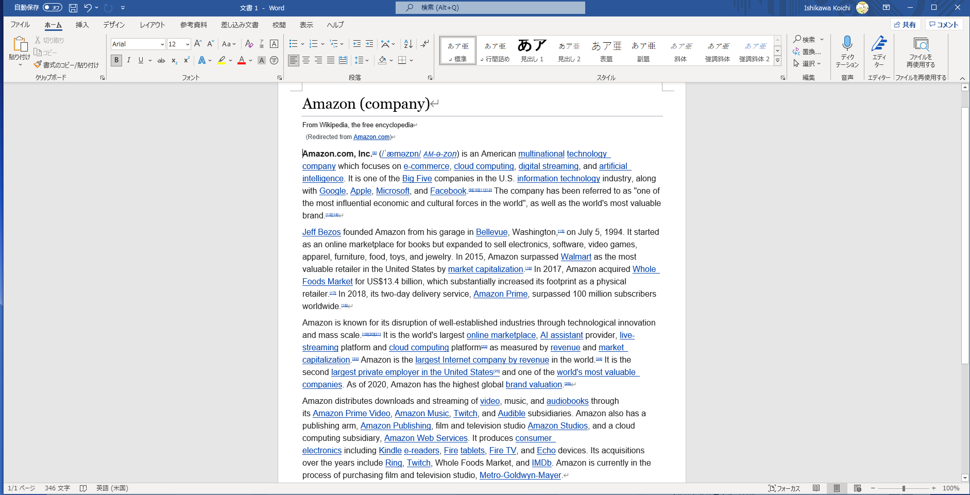This screenshot has width=970, height=495.
Task: Start Dictation with the microphone icon
Action: click(x=847, y=51)
